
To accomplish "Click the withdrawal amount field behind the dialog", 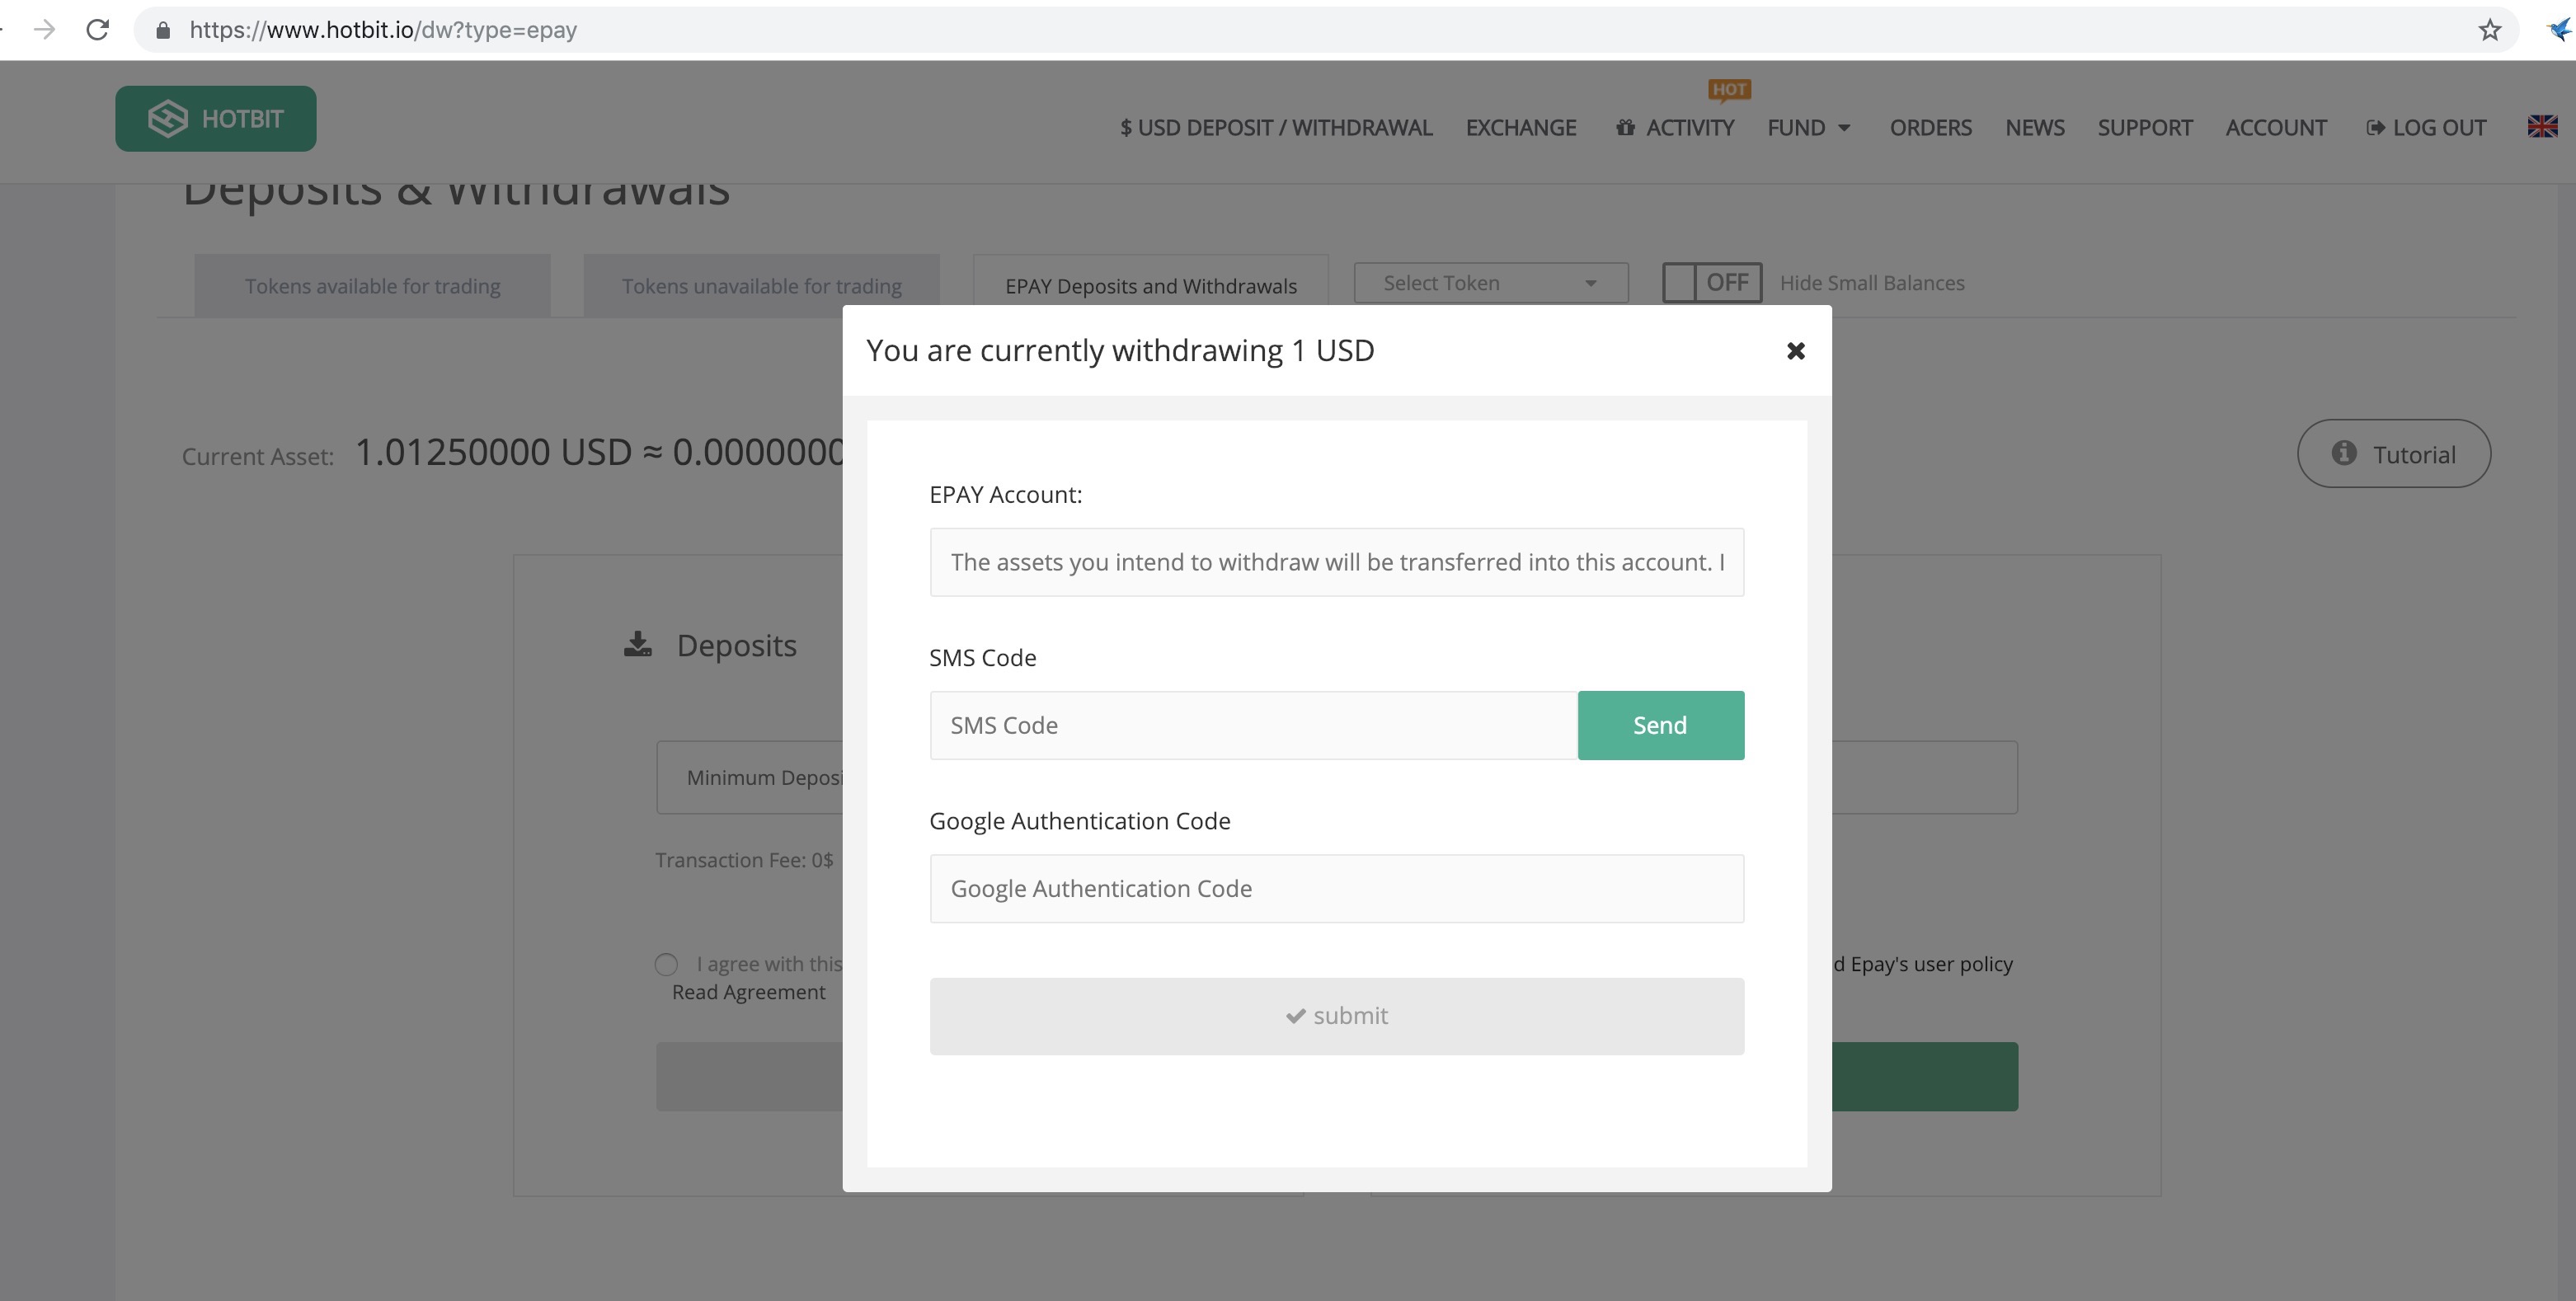I will pyautogui.click(x=1924, y=777).
